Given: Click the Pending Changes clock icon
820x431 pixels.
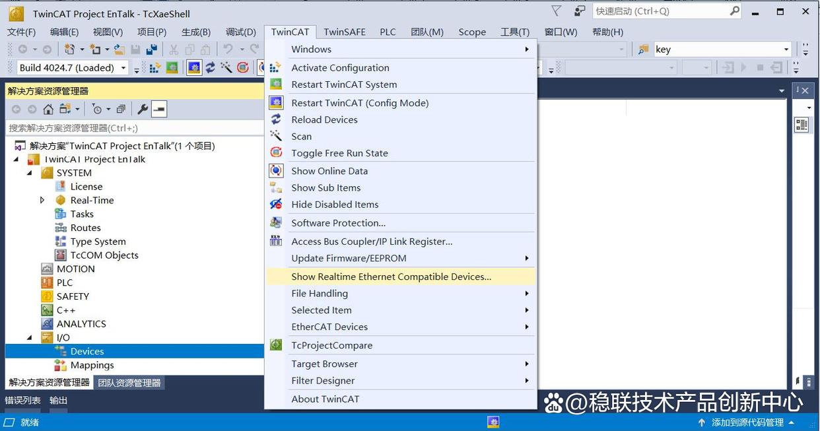Looking at the screenshot, I should [97, 109].
